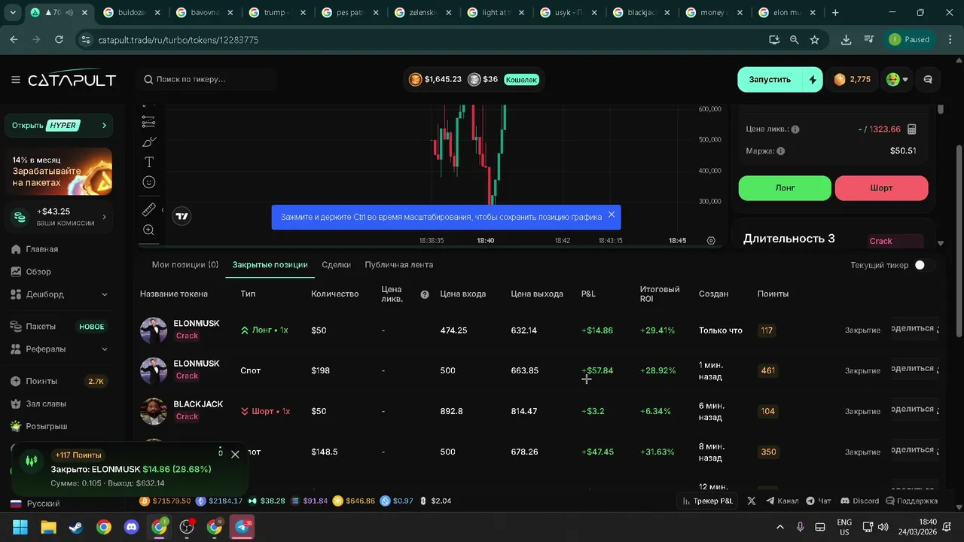964x542 pixels.
Task: Open chart settings target icon near time axis
Action: pyautogui.click(x=711, y=241)
